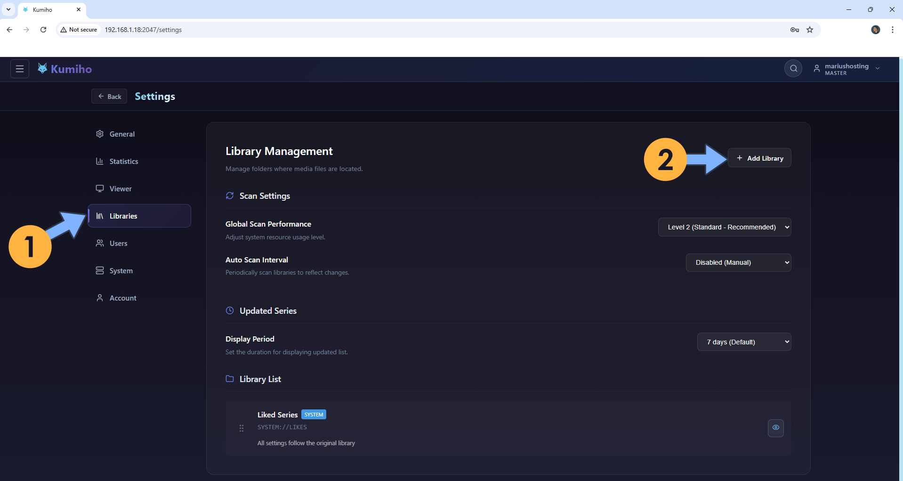The width and height of the screenshot is (903, 481).
Task: Click the Add Library button
Action: coord(759,158)
